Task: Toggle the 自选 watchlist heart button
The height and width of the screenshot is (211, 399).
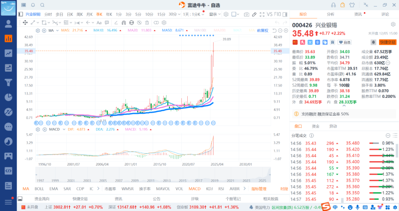Action: click(345, 42)
